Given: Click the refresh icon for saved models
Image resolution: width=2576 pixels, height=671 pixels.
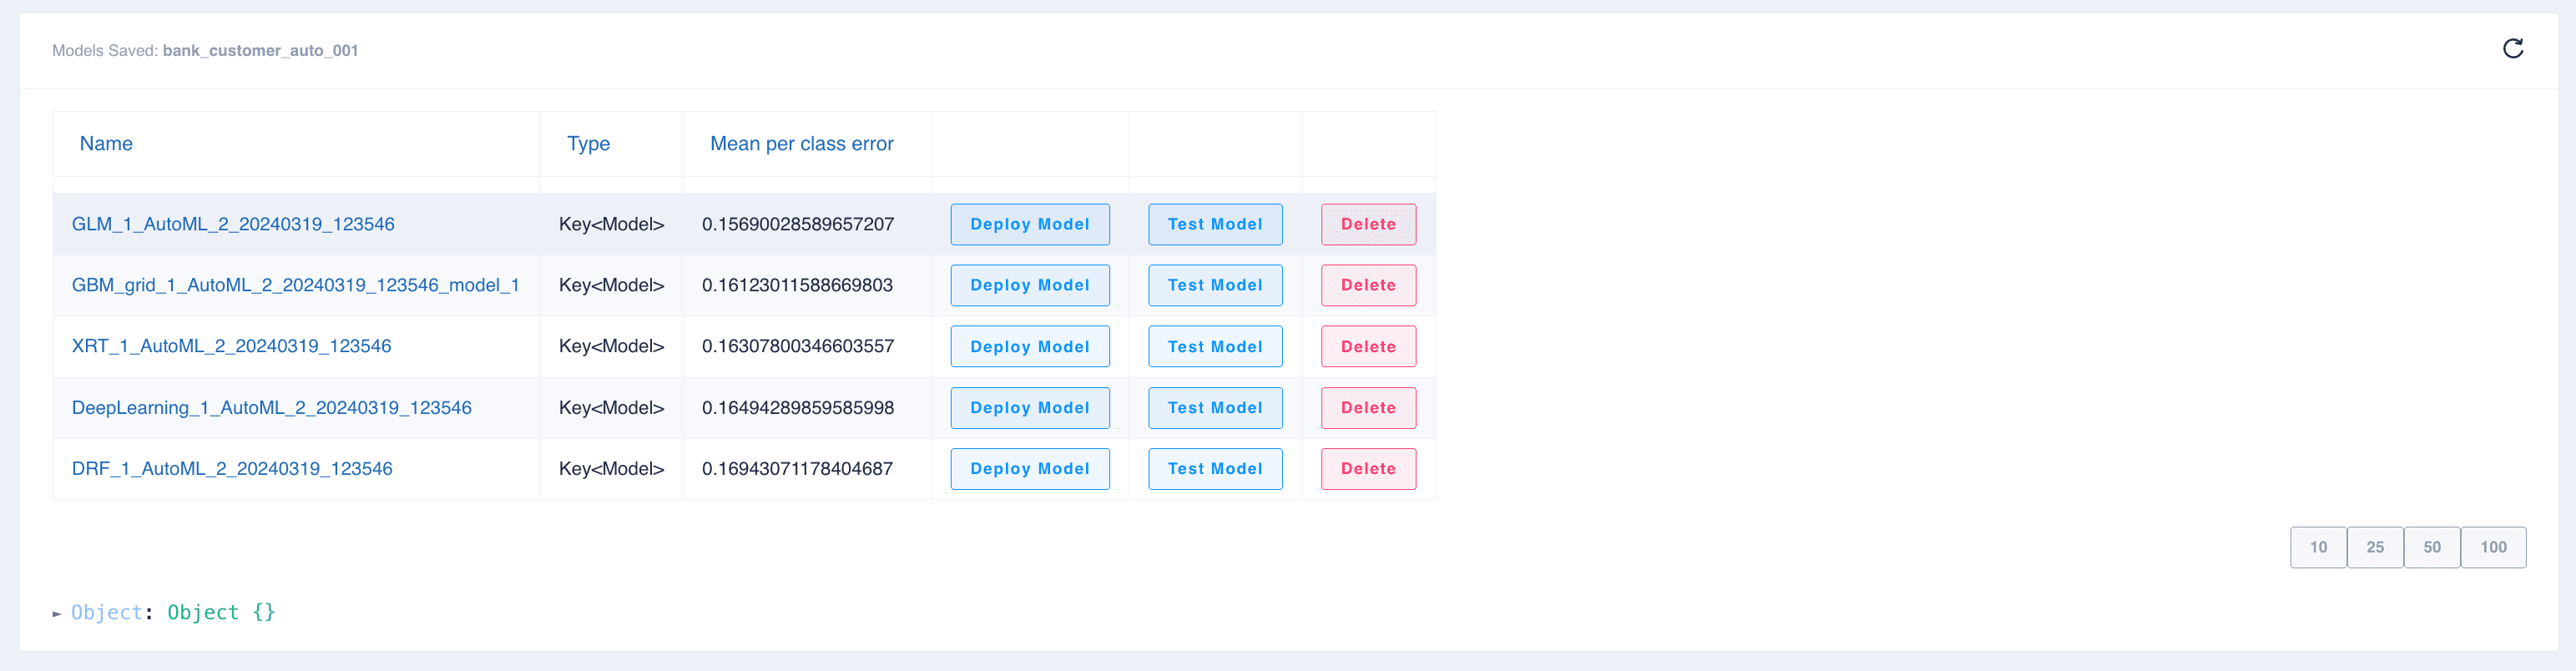Looking at the screenshot, I should (x=2512, y=49).
